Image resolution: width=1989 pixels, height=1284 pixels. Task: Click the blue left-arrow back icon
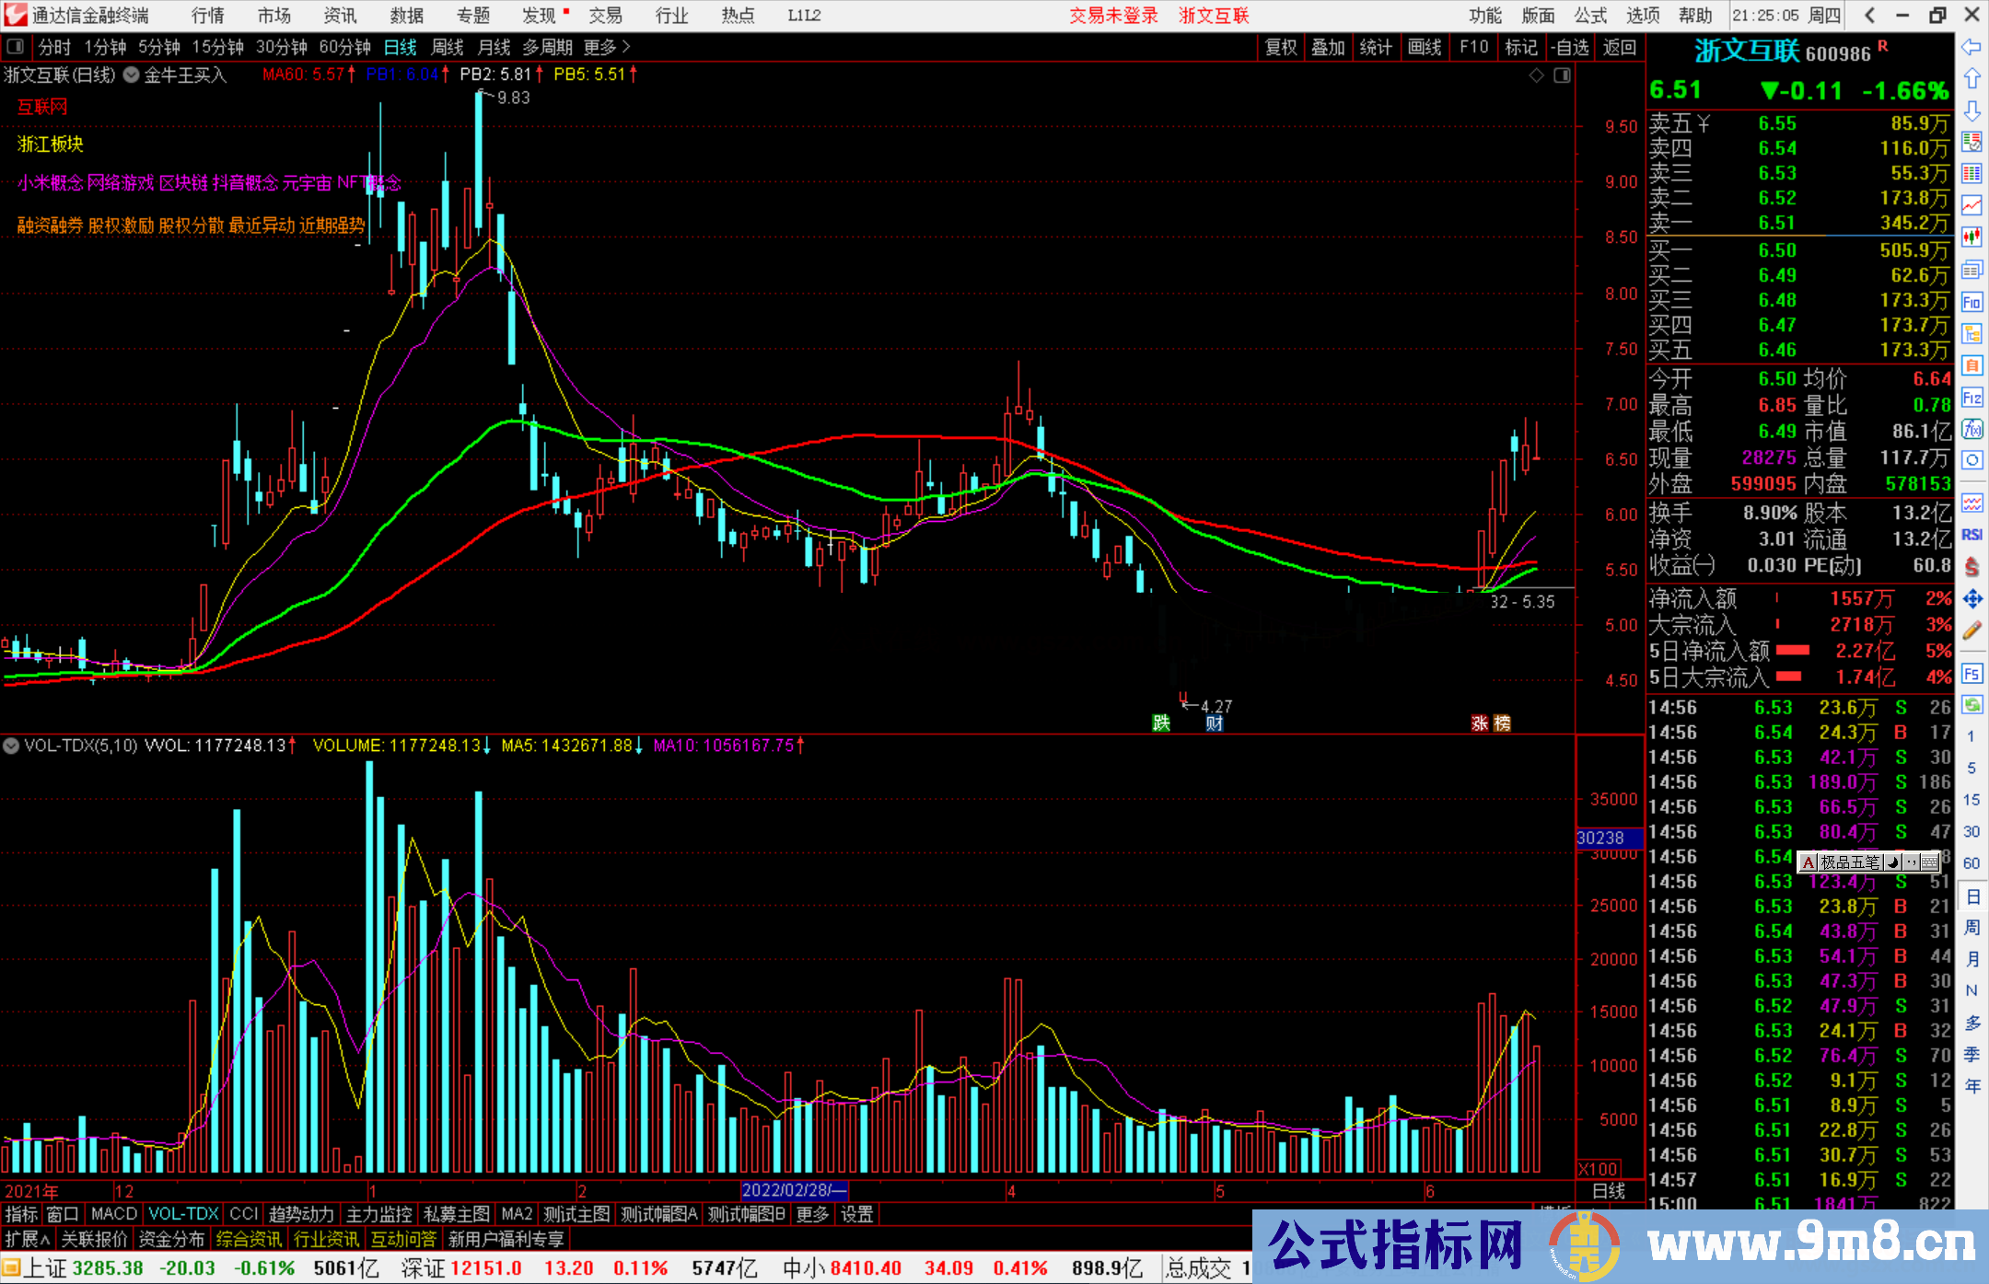(1972, 47)
